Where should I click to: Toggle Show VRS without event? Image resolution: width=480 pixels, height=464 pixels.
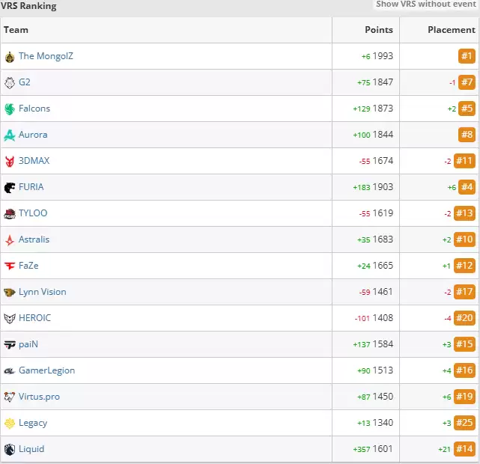pyautogui.click(x=425, y=4)
